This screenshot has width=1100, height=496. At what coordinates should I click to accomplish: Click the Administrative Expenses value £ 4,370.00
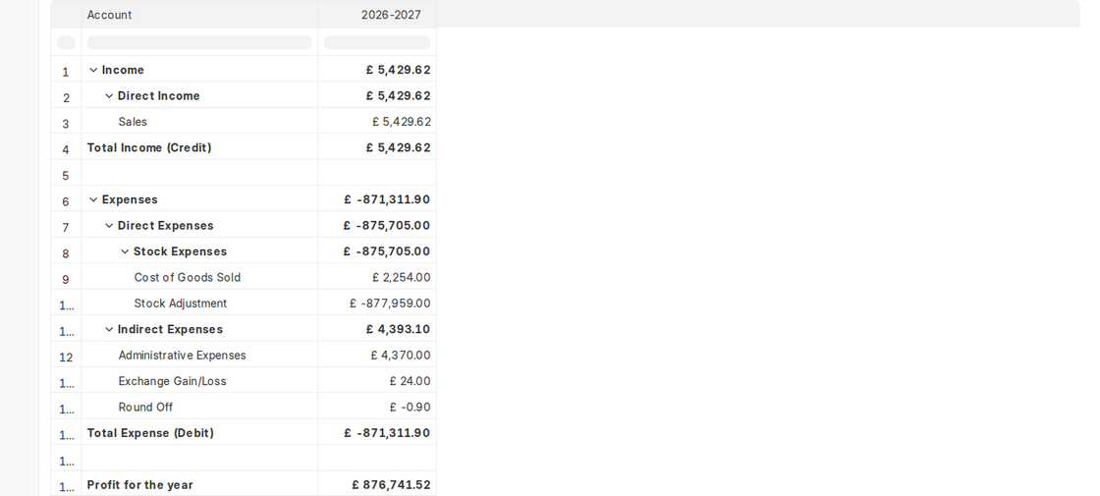(401, 356)
